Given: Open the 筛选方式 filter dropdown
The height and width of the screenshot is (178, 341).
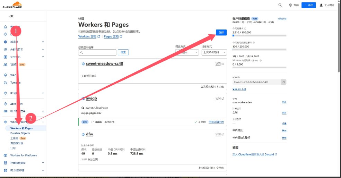Looking at the screenshot, I should 187,52.
